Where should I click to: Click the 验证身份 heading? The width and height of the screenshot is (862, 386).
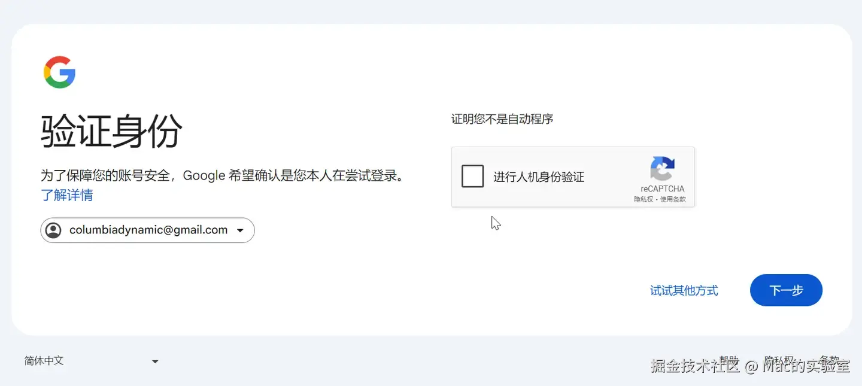click(111, 131)
